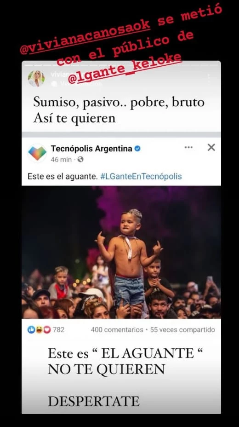Open the 400 comentarios link
This screenshot has width=239, height=427.
tap(117, 330)
